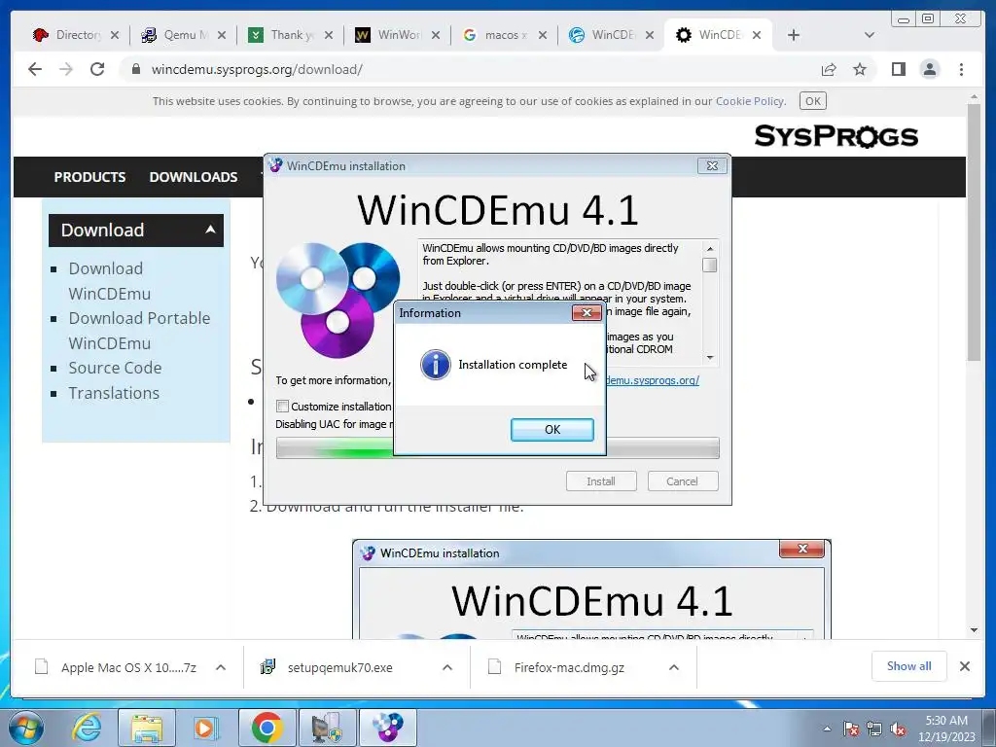Click the page vertical scrollbar thumb
This screenshot has height=747, width=996.
[974, 231]
